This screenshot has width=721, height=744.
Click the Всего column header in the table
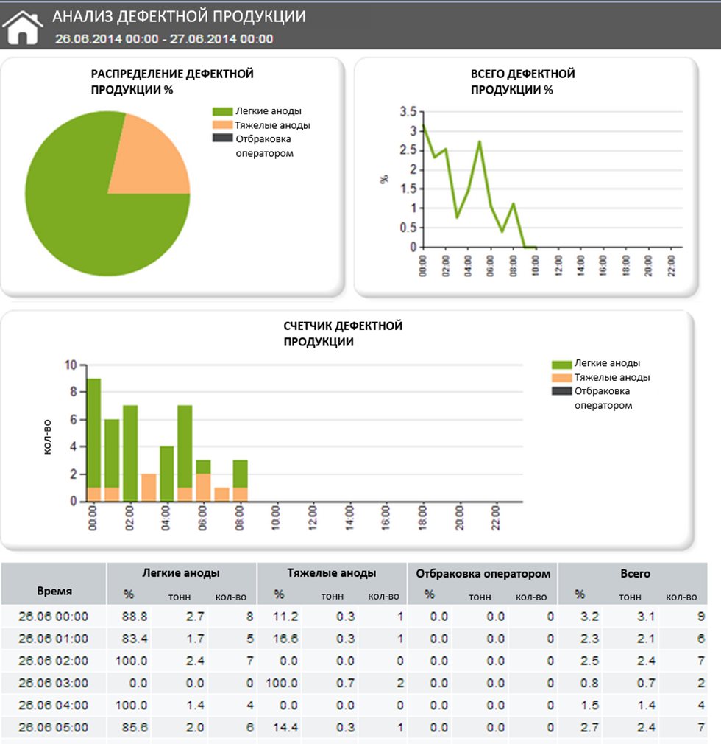click(635, 573)
